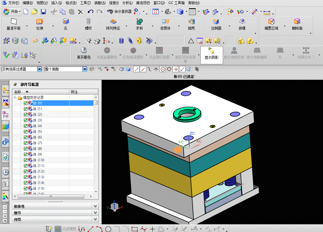This screenshot has width=323, height=232.
Task: Select the 拉伸 extrude tool
Action: point(40,24)
